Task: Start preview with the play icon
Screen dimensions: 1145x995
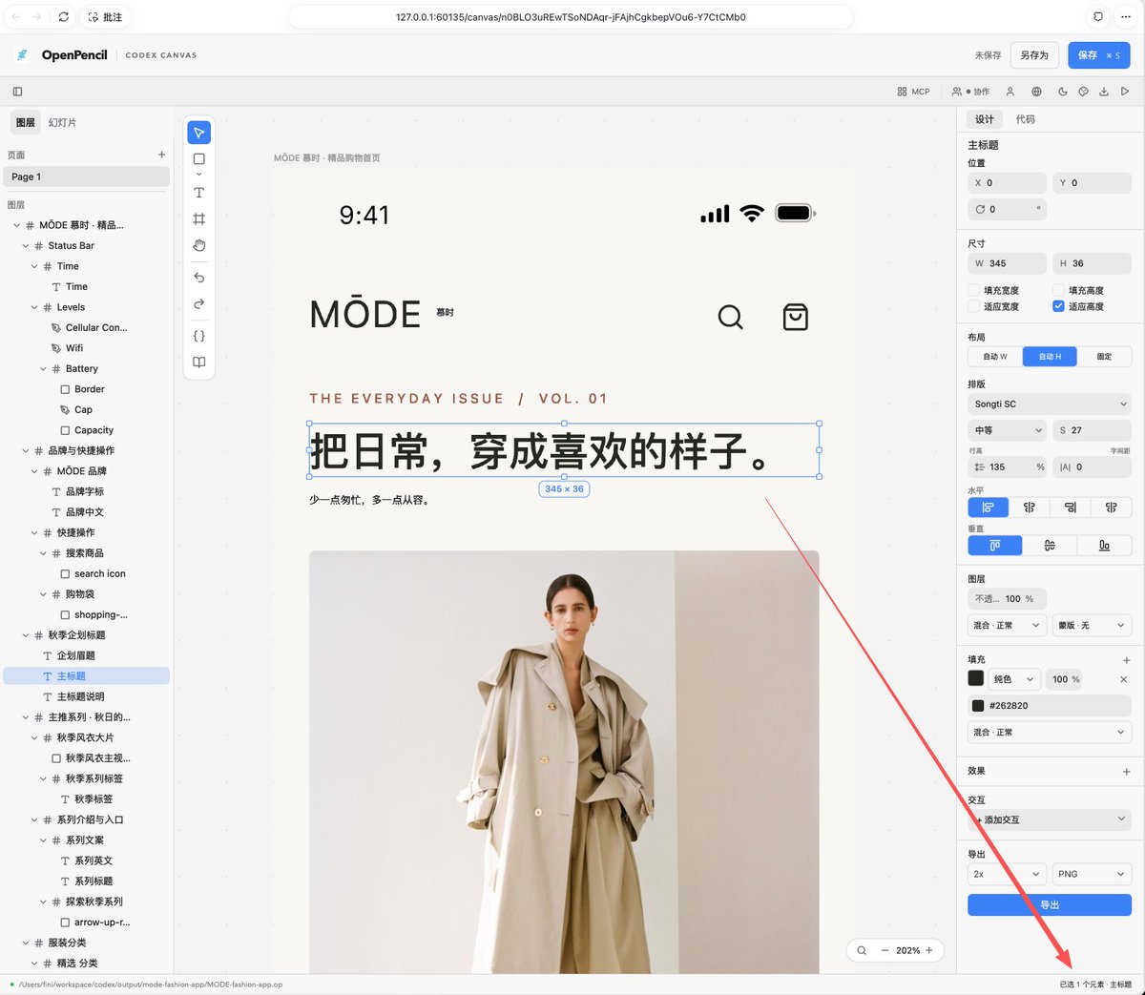Action: tap(1125, 92)
